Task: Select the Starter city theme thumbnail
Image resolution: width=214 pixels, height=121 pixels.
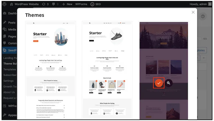Action: (x=51, y=70)
